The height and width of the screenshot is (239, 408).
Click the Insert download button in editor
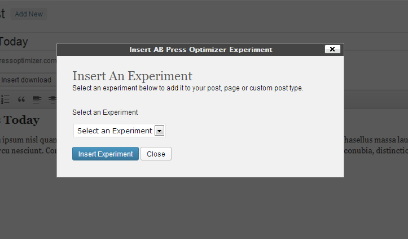click(27, 80)
